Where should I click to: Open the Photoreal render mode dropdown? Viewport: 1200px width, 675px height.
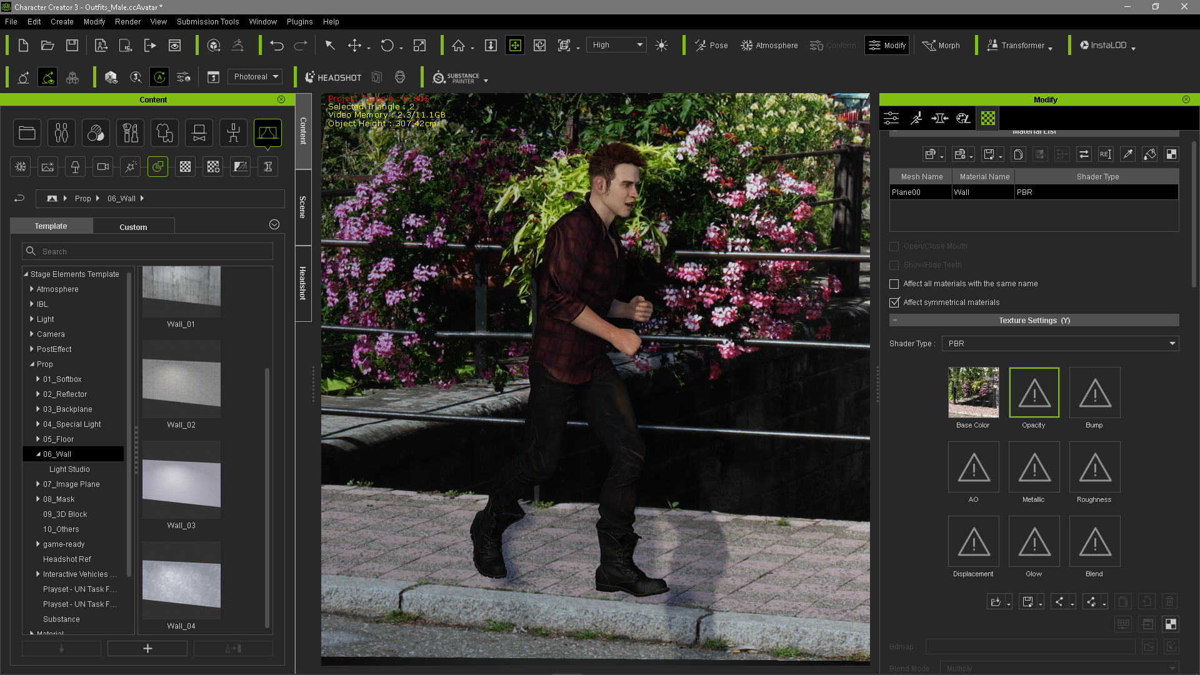(255, 77)
